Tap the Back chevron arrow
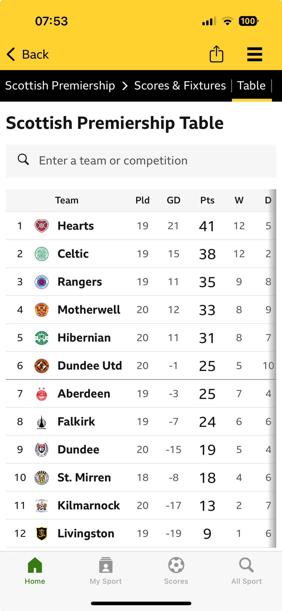Image resolution: width=282 pixels, height=611 pixels. pyautogui.click(x=11, y=54)
